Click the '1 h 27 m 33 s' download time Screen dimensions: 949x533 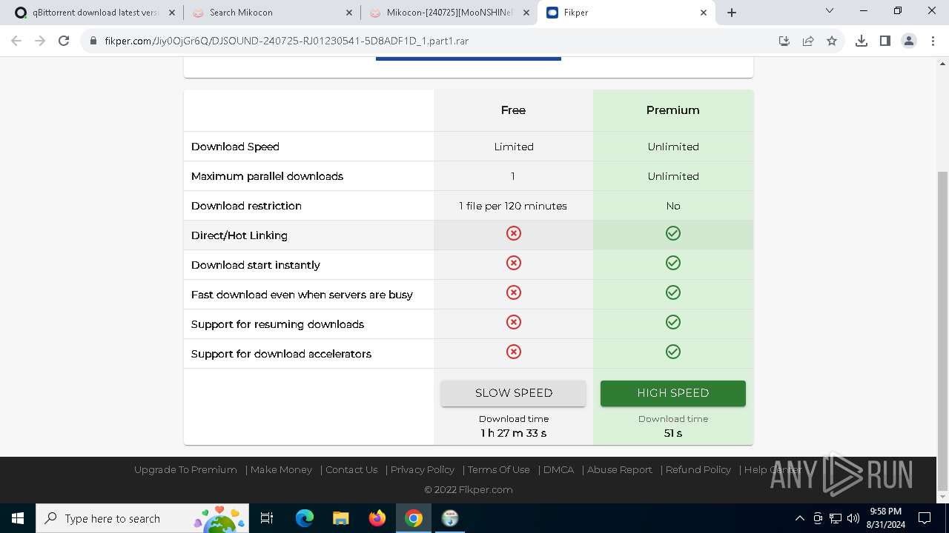513,433
